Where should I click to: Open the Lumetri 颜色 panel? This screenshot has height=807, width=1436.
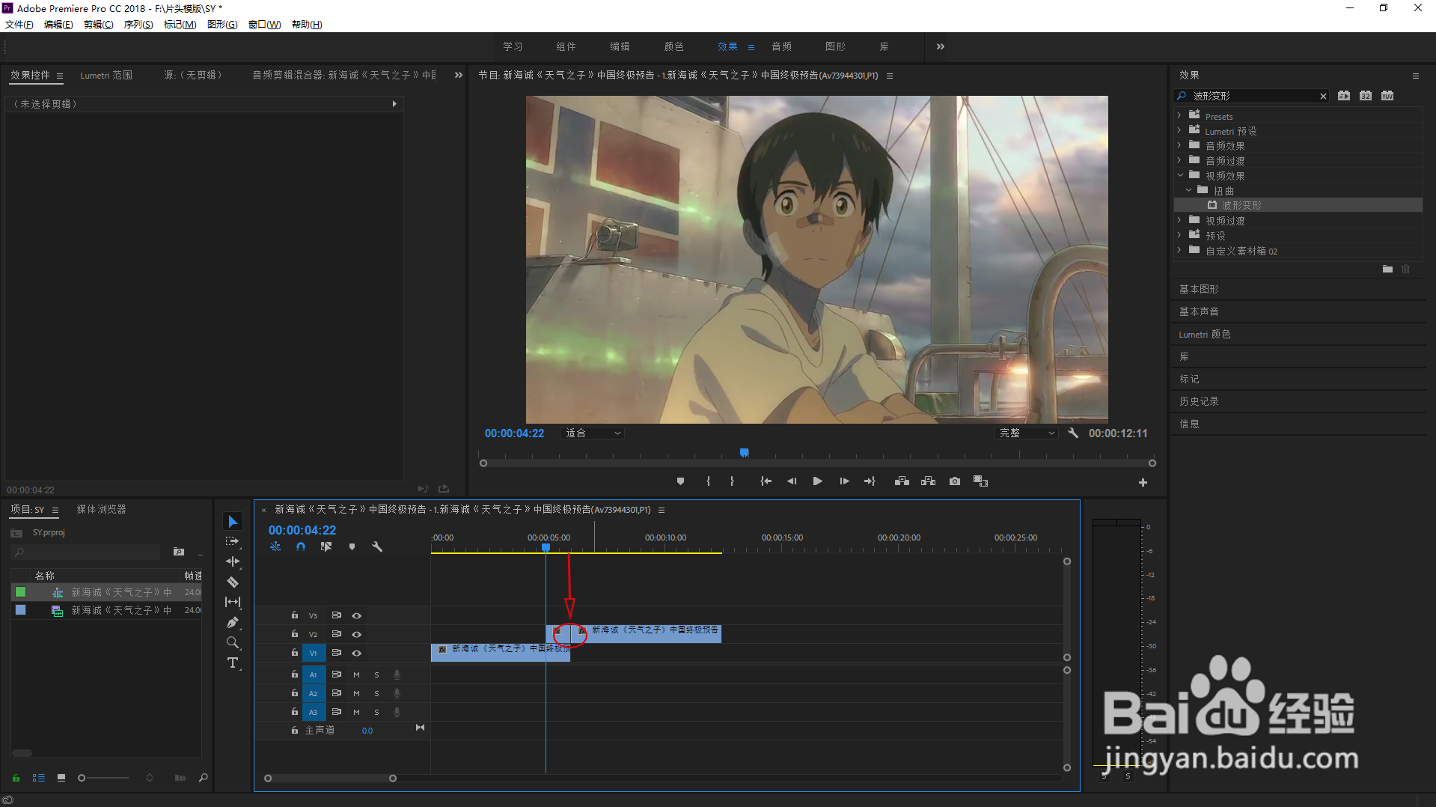[x=1204, y=334]
